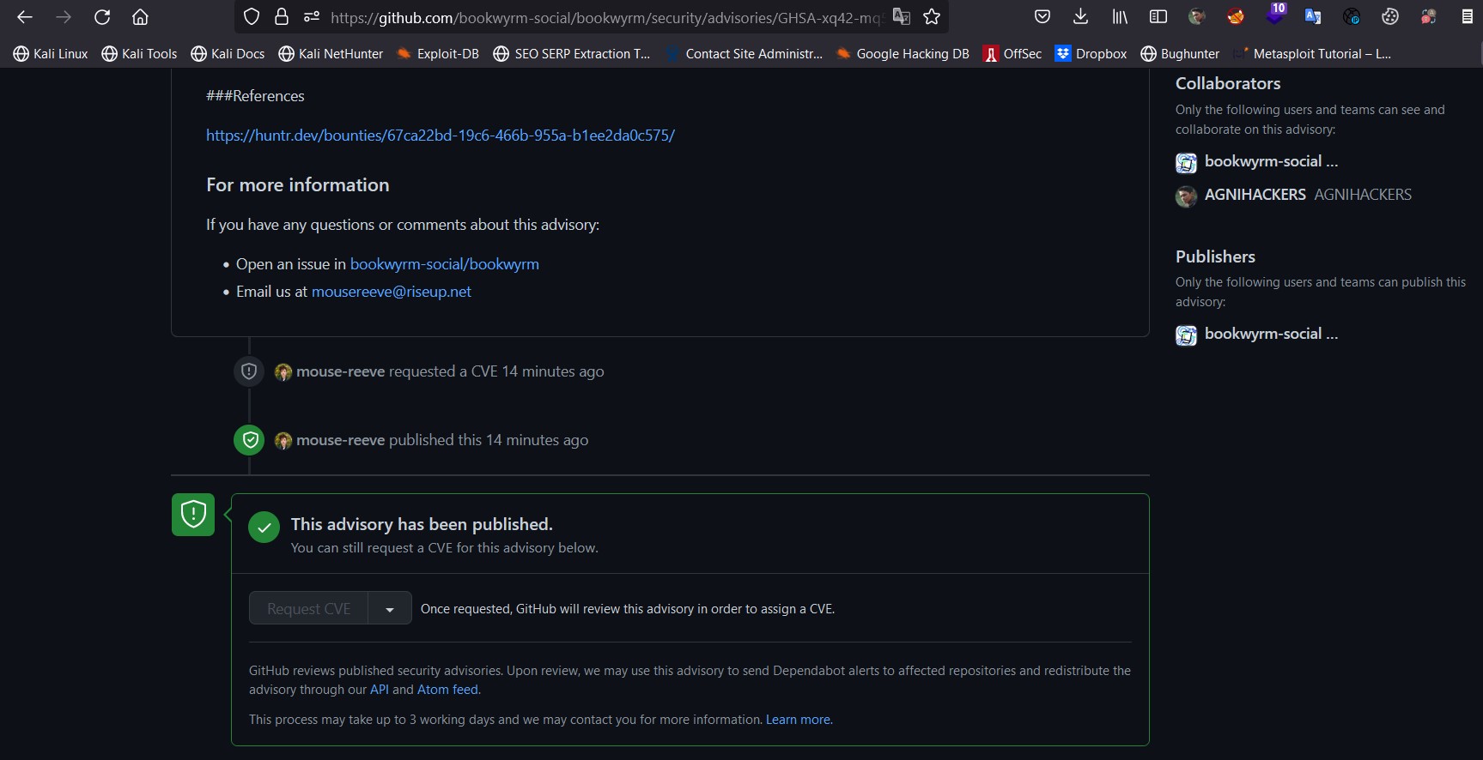Open the FoxyProxy extension icon
Screen dimensions: 1483x760
(1236, 16)
